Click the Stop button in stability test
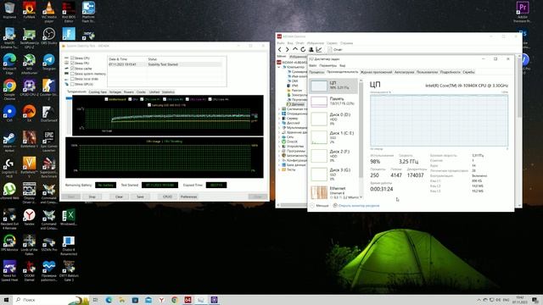Screen dimensions: 543x305 92,197
